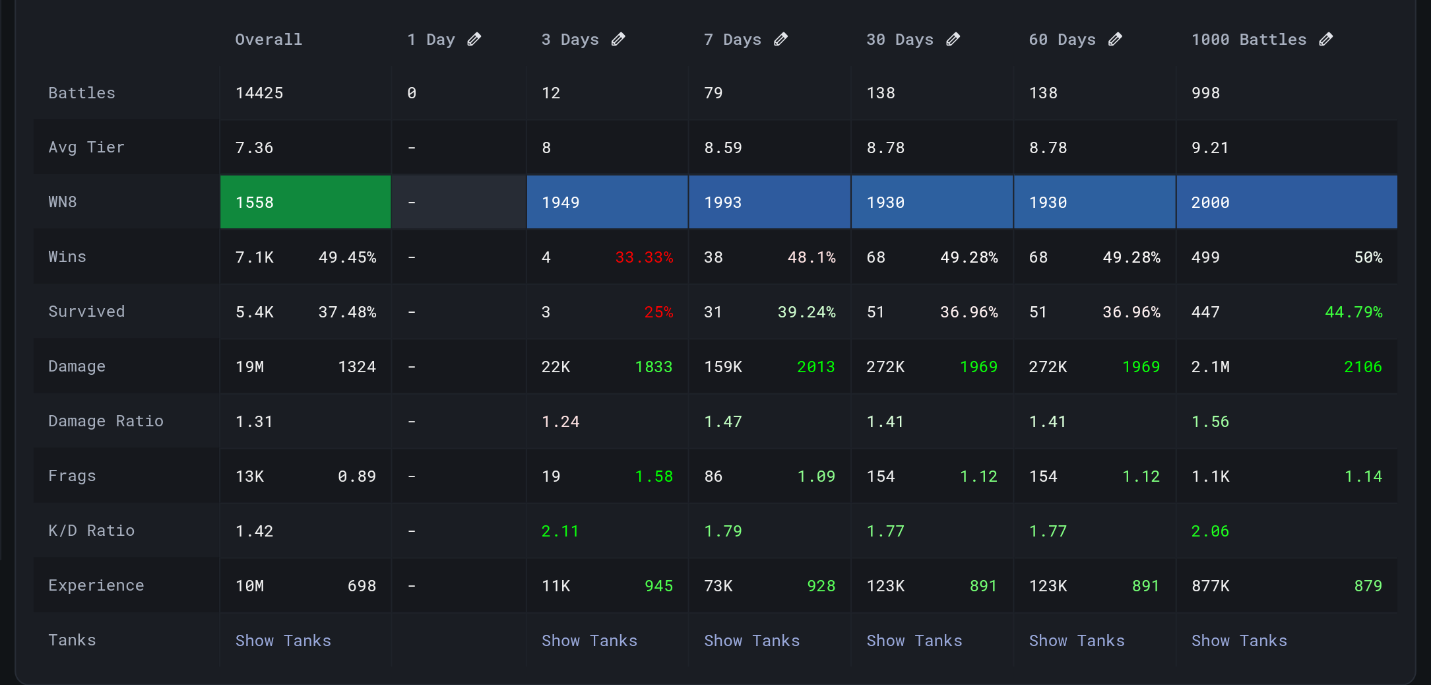Click the blue 3 Days WN8 cell 1949
The width and height of the screenshot is (1431, 685).
click(607, 202)
